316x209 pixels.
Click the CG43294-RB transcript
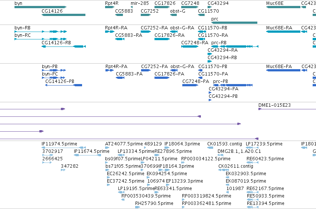point(210,61)
